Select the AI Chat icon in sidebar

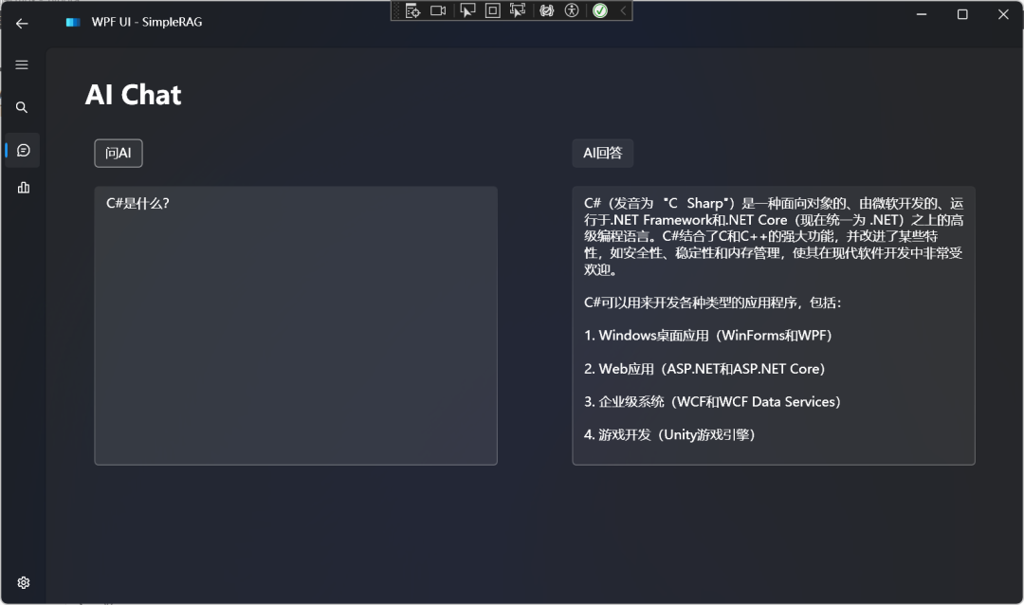tap(23, 150)
